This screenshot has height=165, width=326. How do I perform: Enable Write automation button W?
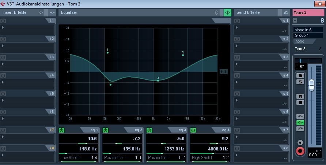(300, 103)
